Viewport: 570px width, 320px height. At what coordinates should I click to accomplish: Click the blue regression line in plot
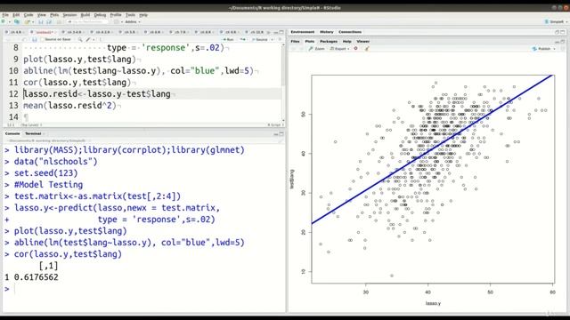(x=433, y=149)
